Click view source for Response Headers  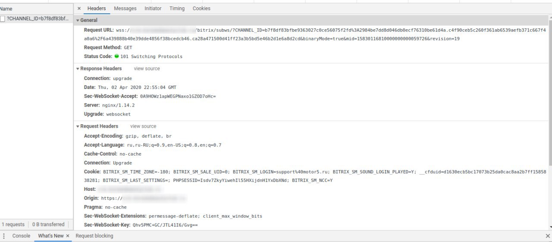click(147, 69)
